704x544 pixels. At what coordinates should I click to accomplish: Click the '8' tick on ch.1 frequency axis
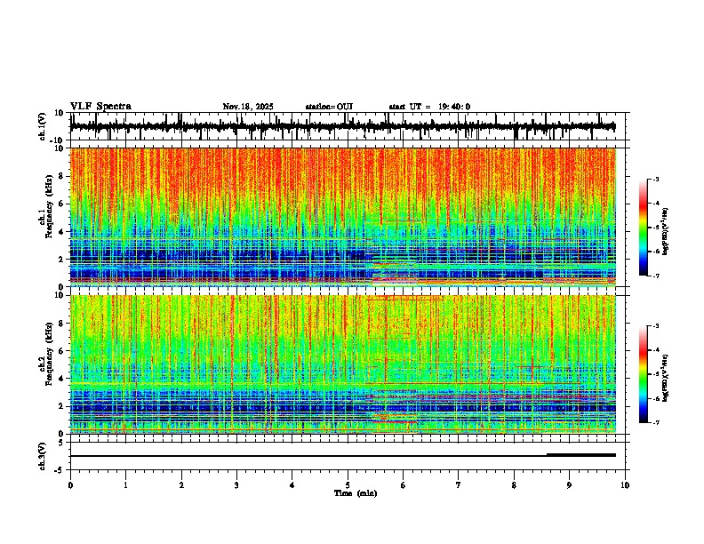[x=61, y=176]
